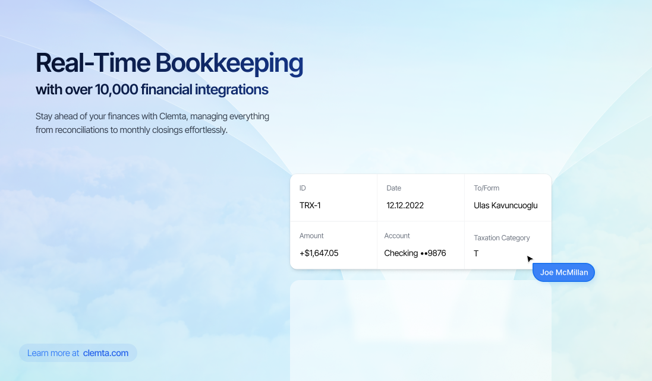Click the Taxation Category label

point(502,238)
